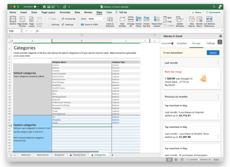Toggle the Formula Bar checkbox
Viewport: 230px width, 167px height.
(x=63, y=19)
